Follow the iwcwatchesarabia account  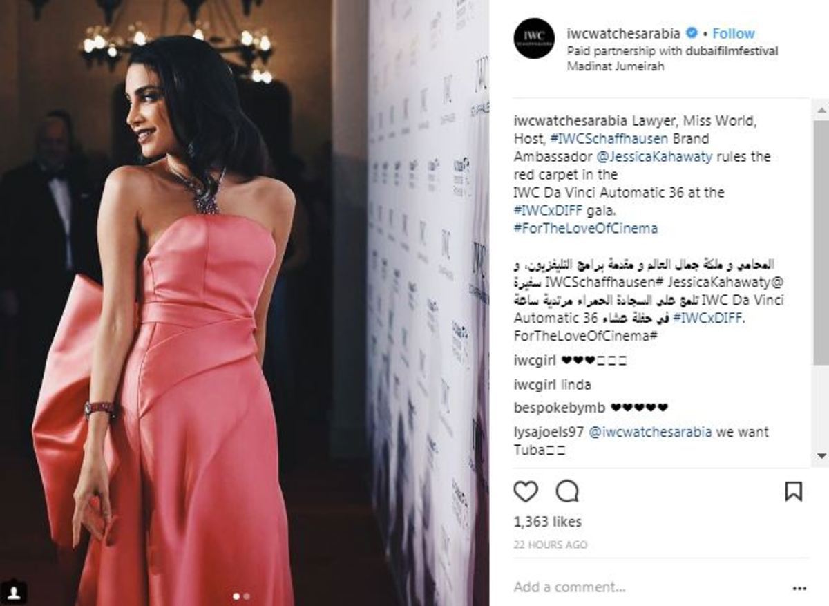[x=733, y=33]
